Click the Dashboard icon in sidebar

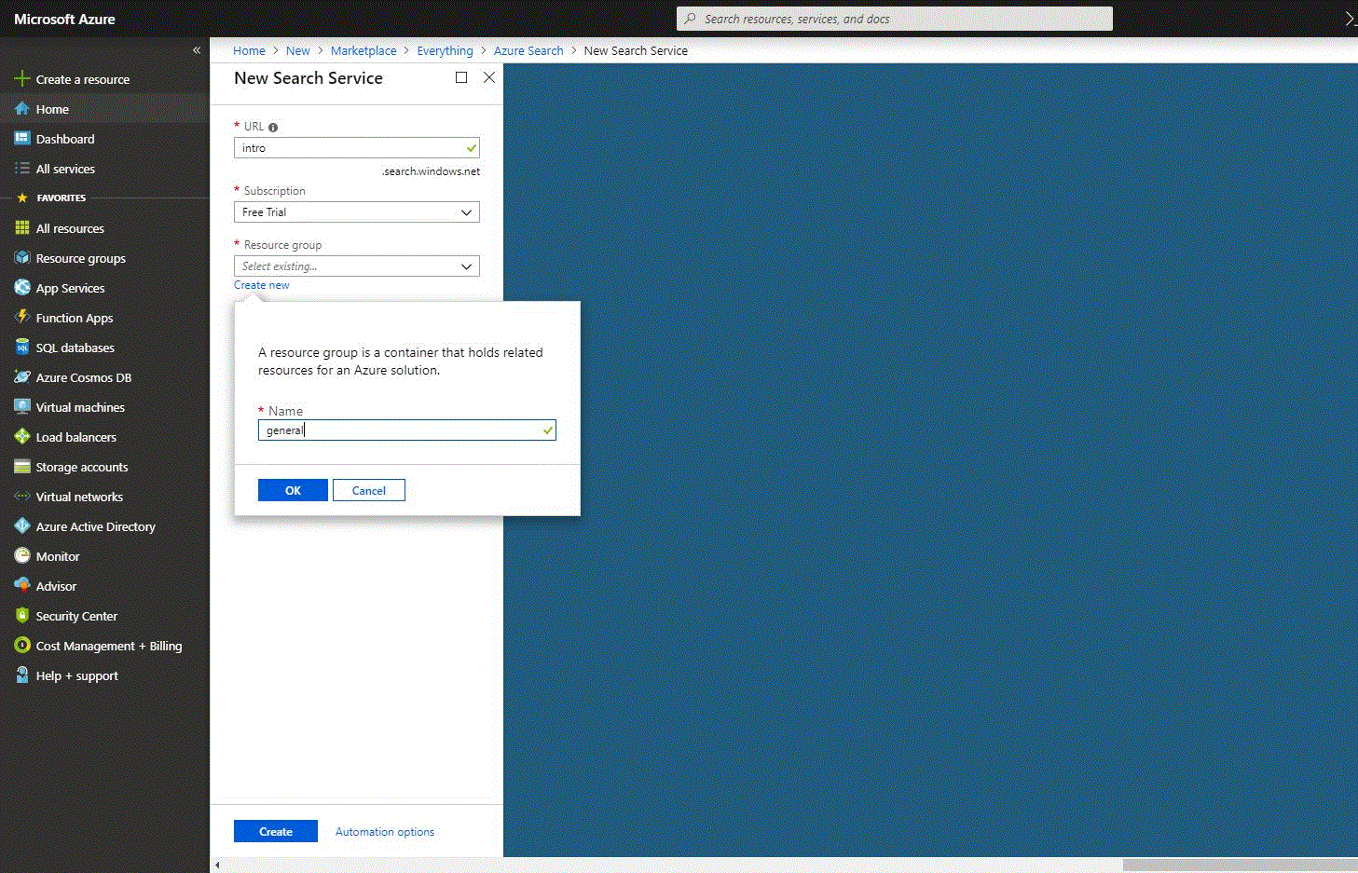click(22, 139)
